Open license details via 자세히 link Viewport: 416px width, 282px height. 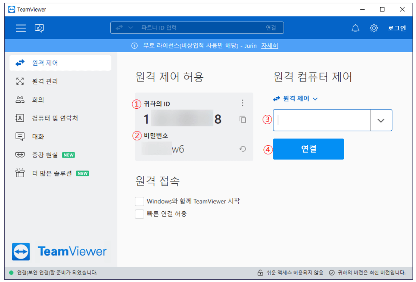pos(270,45)
